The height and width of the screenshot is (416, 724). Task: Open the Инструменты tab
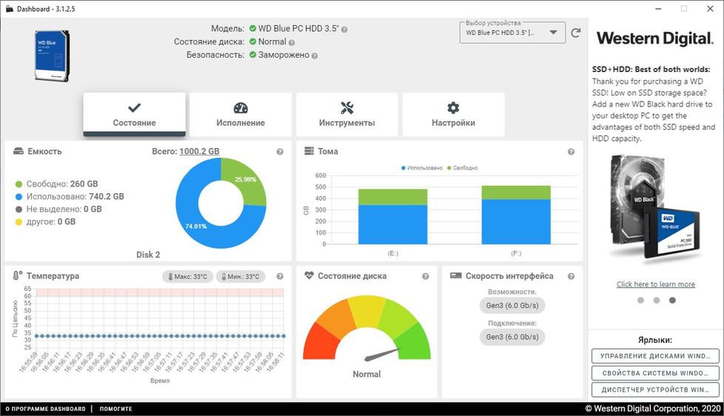[x=347, y=115]
